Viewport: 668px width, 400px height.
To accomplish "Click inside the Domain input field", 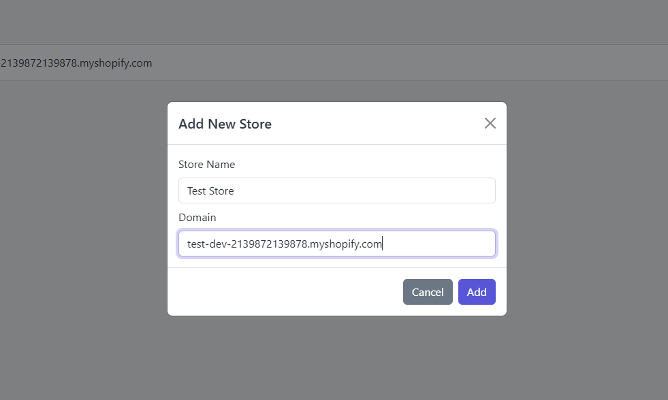I will (x=336, y=244).
